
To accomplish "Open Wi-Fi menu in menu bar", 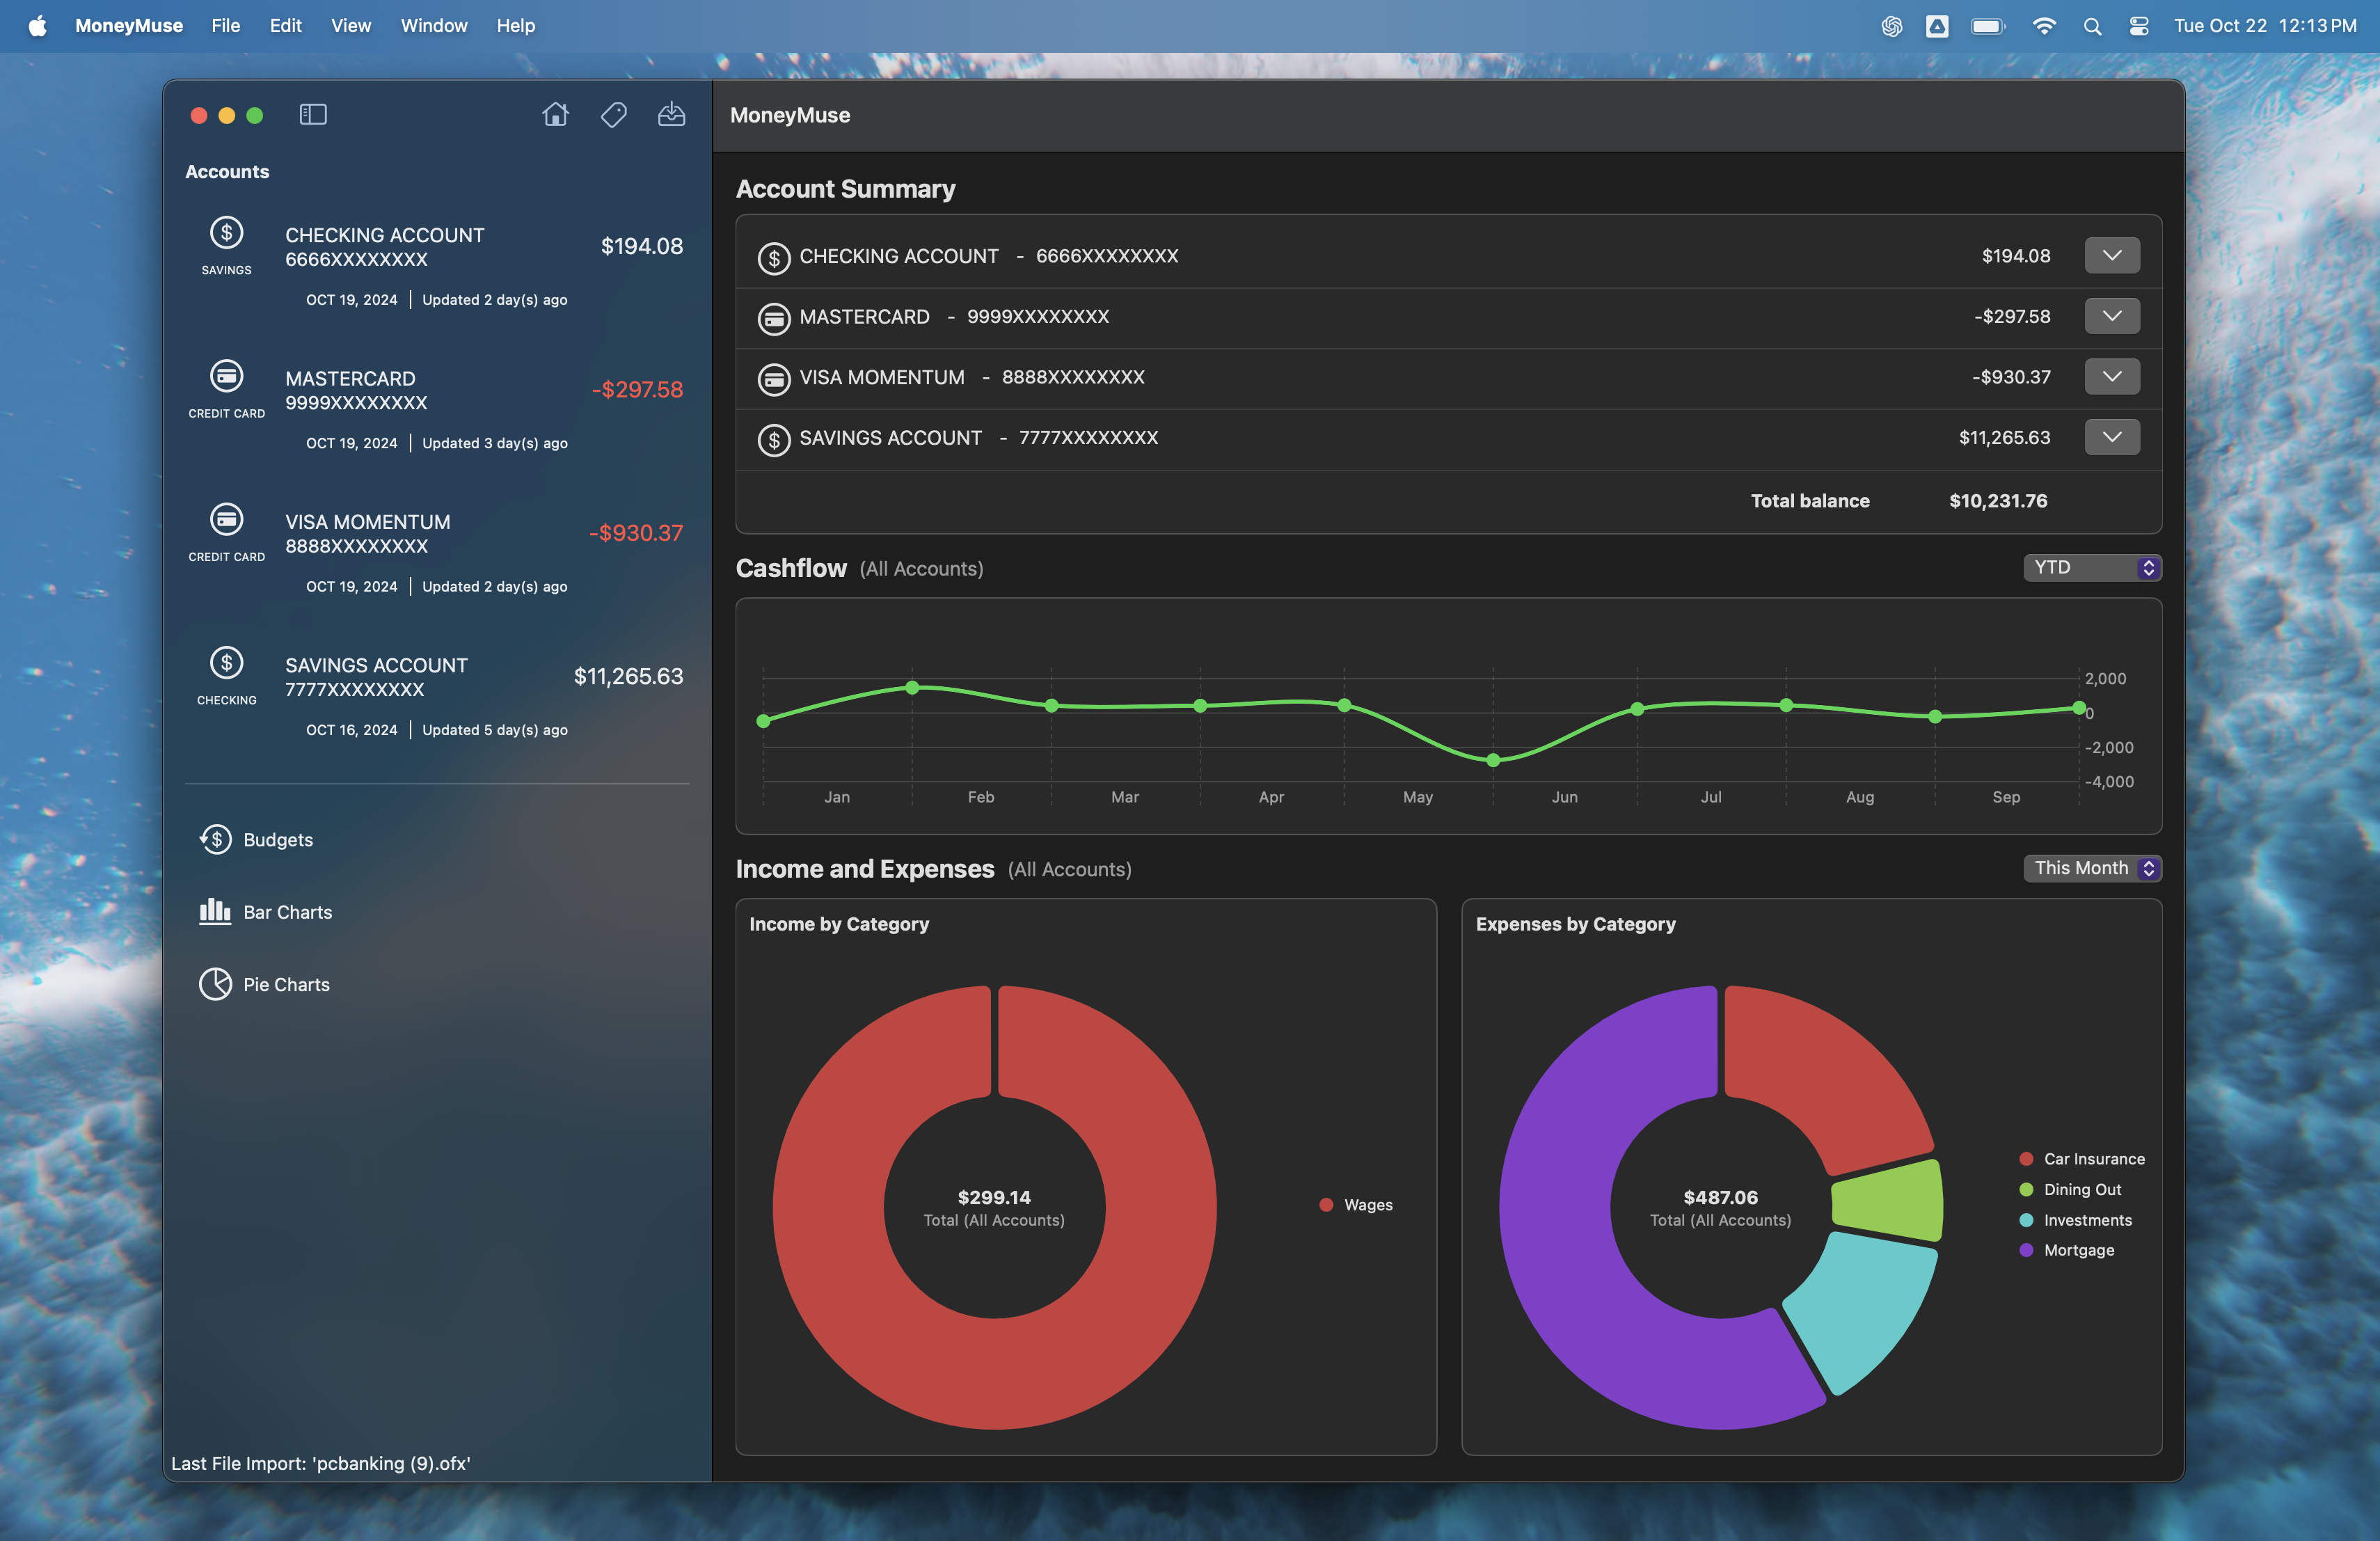I will pos(2044,26).
